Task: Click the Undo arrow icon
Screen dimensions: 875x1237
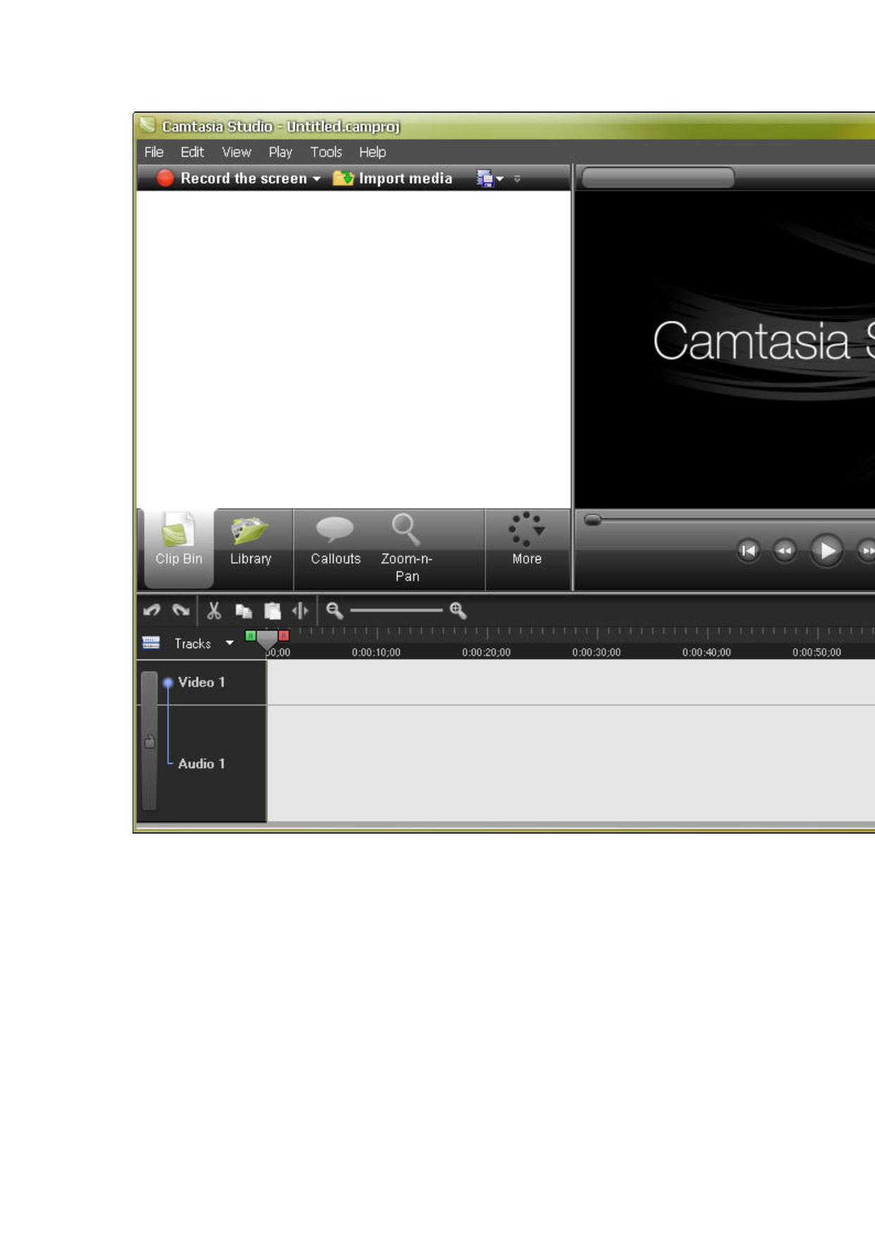Action: (152, 611)
